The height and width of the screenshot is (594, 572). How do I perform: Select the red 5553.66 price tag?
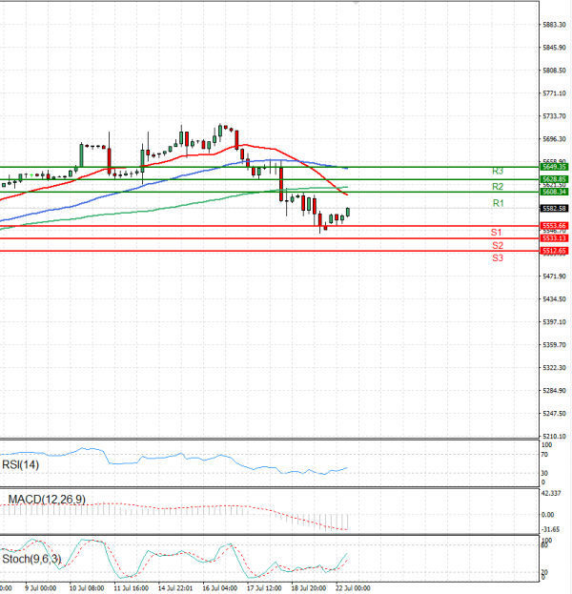click(x=555, y=226)
